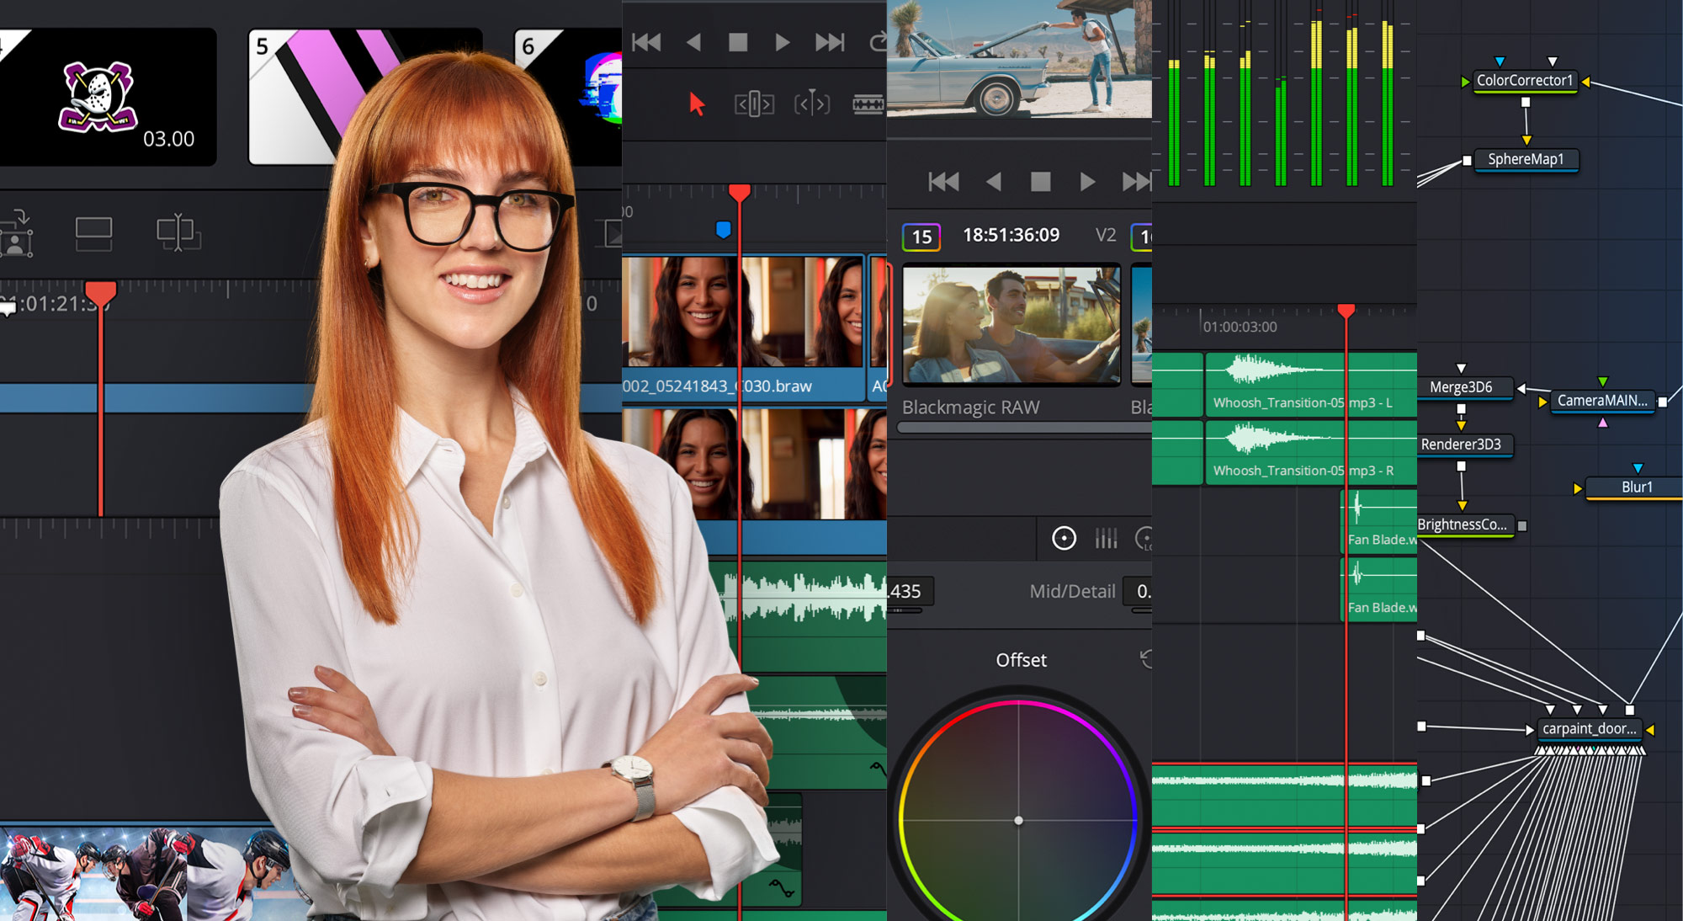Screen dimensions: 1683x921
Task: Select the red selection arrow edit tool
Action: pyautogui.click(x=696, y=105)
